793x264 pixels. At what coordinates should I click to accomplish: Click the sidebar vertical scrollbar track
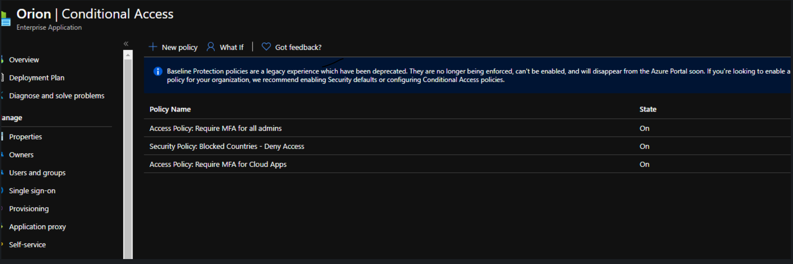pos(128,159)
